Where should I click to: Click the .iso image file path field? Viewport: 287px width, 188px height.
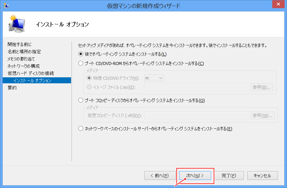pyautogui.click(x=196, y=87)
